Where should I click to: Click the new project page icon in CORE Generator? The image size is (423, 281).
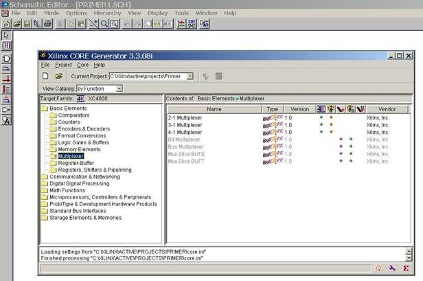pyautogui.click(x=45, y=76)
